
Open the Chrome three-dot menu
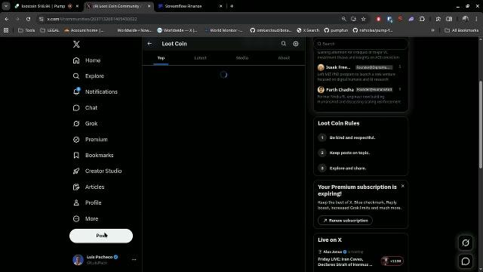coord(476,19)
